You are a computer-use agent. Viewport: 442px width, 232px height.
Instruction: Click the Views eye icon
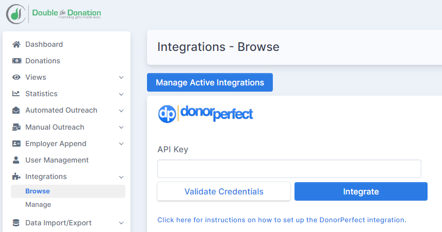[x=17, y=77]
